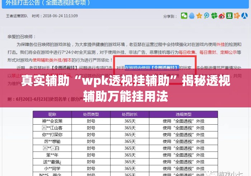This screenshot has height=176, width=251.
Task: Click the bold 【全图透视挂】 after 老亚瑟对于
Action: pos(65,68)
